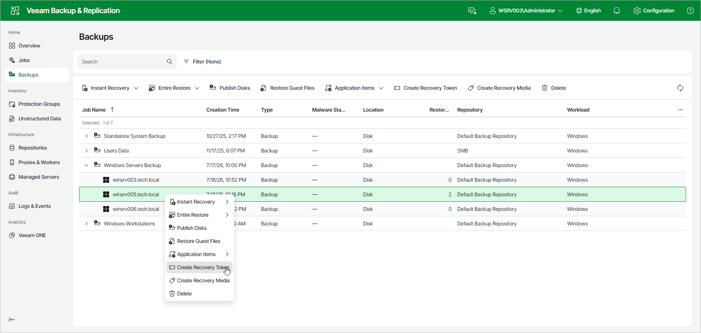
Task: Go to Protection Groups in sidebar
Action: (x=37, y=104)
